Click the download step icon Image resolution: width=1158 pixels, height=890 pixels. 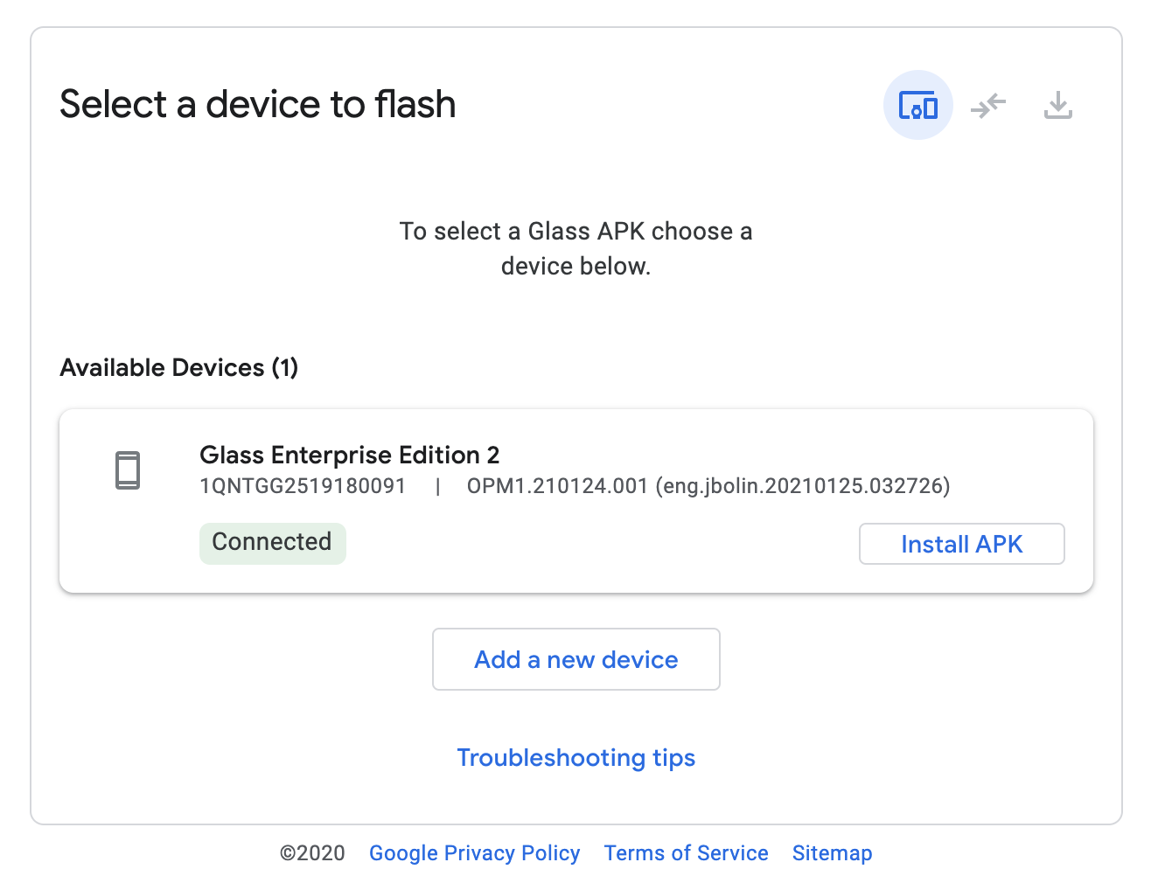tap(1058, 106)
